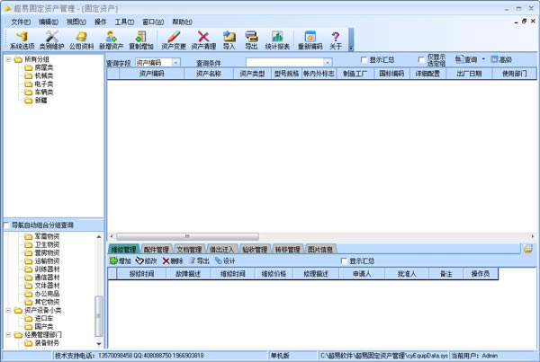Click the 资产清理 red X icon
The width and height of the screenshot is (540, 362).
(x=203, y=40)
